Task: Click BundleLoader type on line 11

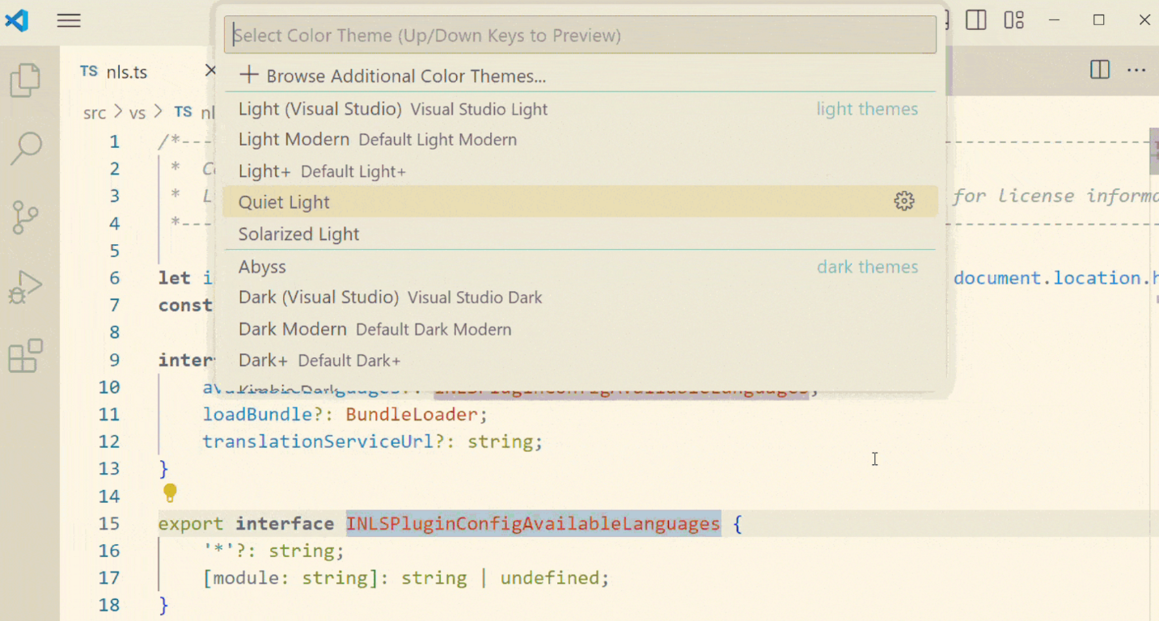Action: pos(412,414)
